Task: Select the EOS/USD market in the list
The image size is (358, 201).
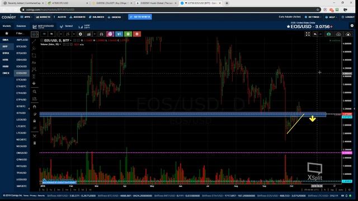Action: (21, 73)
